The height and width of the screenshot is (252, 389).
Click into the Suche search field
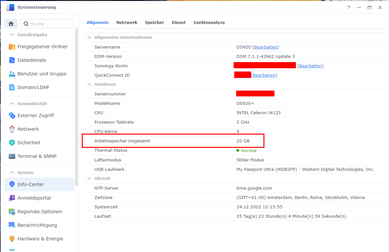(x=47, y=24)
